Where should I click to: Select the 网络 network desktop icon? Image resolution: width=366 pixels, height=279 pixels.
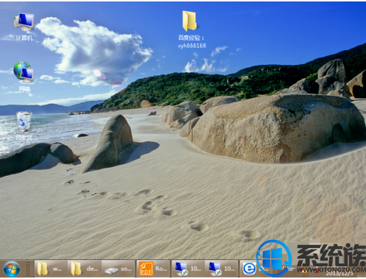(x=24, y=72)
